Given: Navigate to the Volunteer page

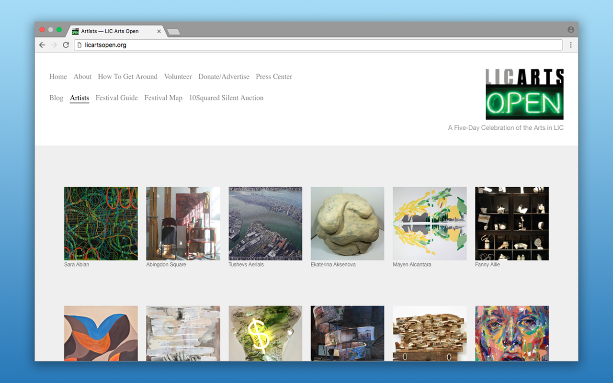Looking at the screenshot, I should pyautogui.click(x=178, y=77).
